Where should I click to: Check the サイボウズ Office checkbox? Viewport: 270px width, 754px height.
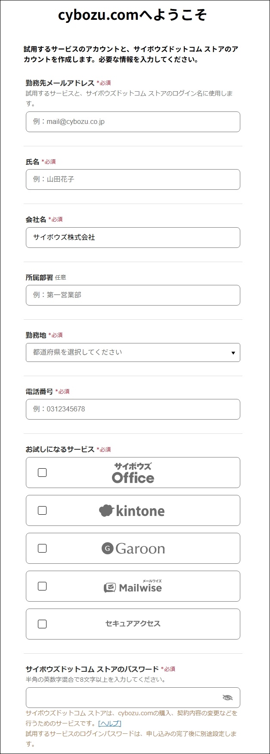pos(42,473)
